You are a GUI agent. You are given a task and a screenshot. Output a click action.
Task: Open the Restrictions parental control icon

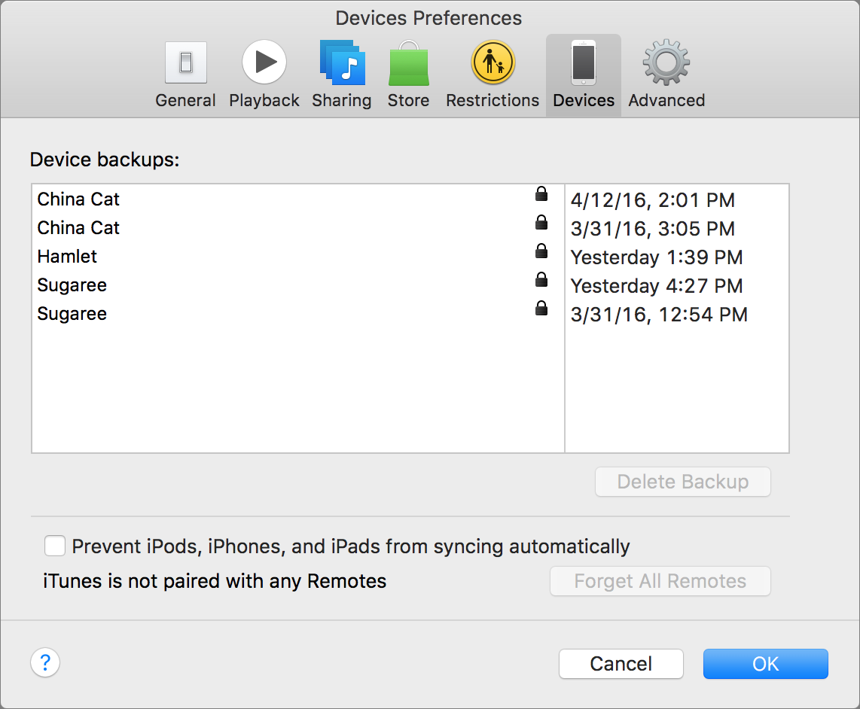coord(493,62)
